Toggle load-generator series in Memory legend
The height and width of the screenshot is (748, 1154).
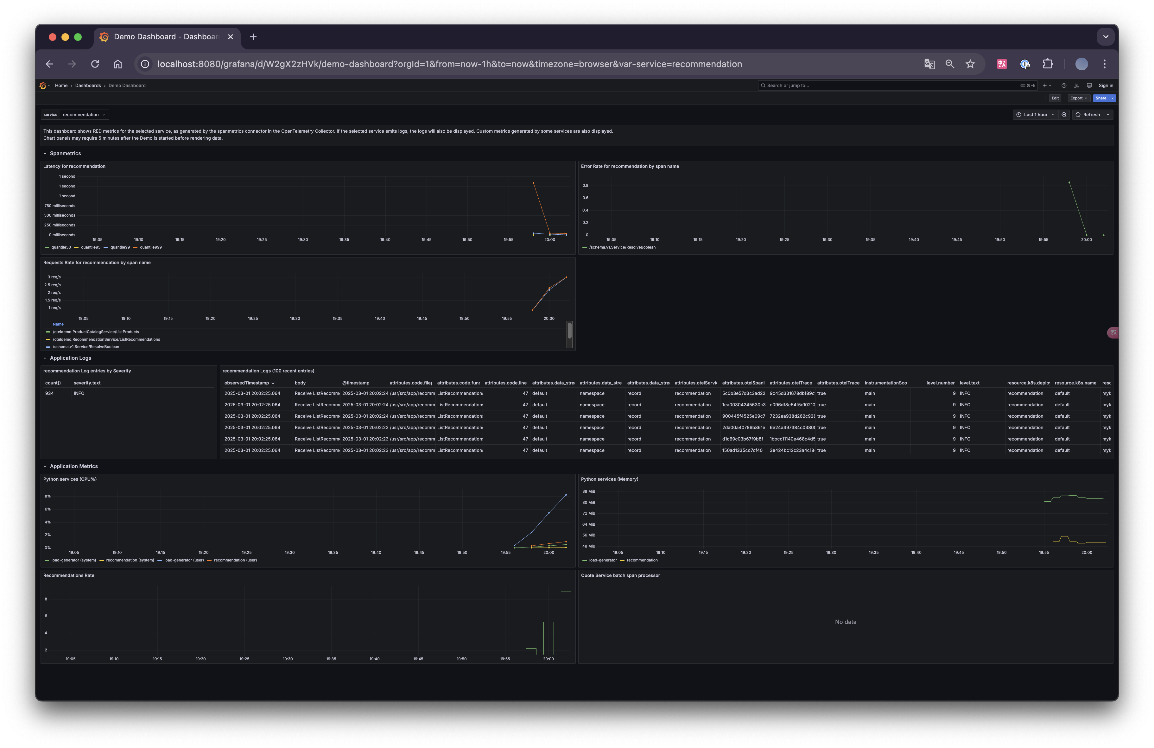click(603, 560)
